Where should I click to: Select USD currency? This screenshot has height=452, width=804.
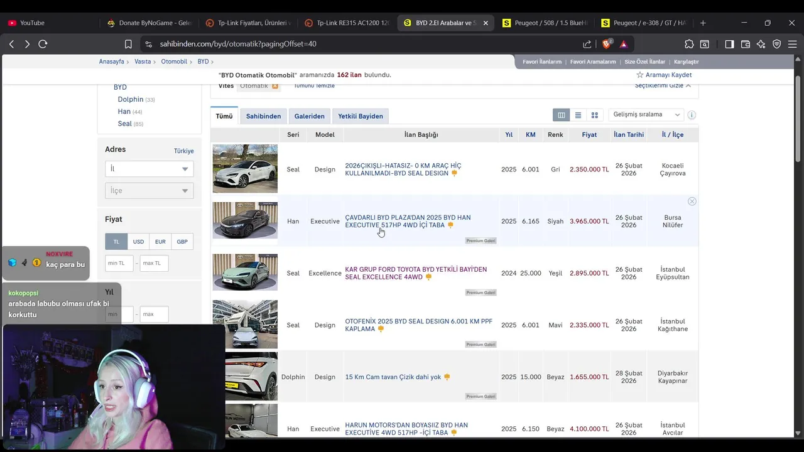coord(138,242)
